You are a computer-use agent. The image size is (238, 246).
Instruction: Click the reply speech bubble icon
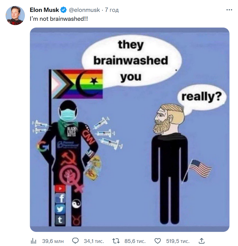point(75,241)
